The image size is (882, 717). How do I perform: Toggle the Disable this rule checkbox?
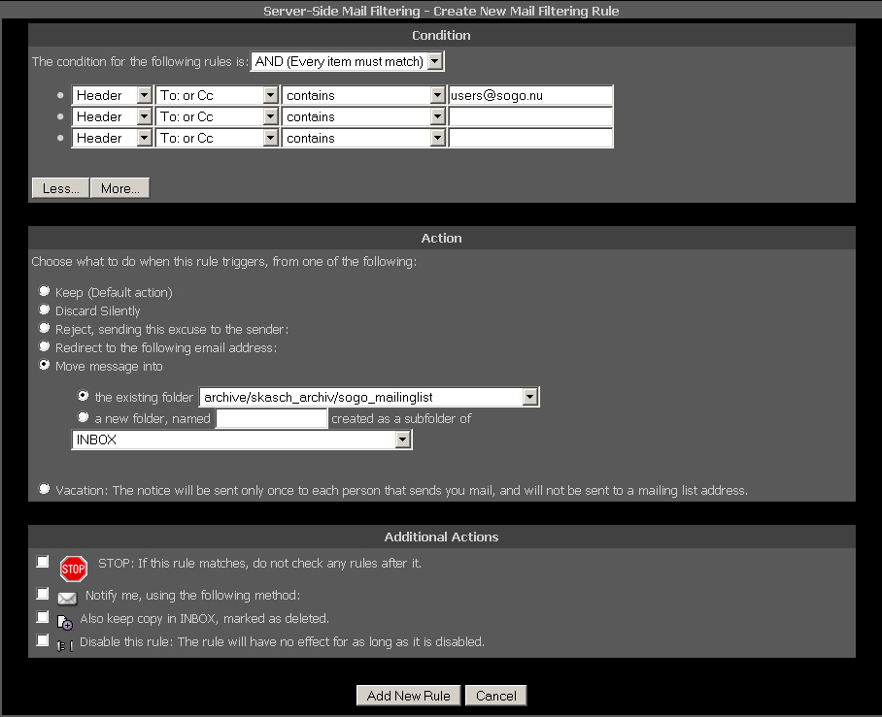pyautogui.click(x=43, y=640)
